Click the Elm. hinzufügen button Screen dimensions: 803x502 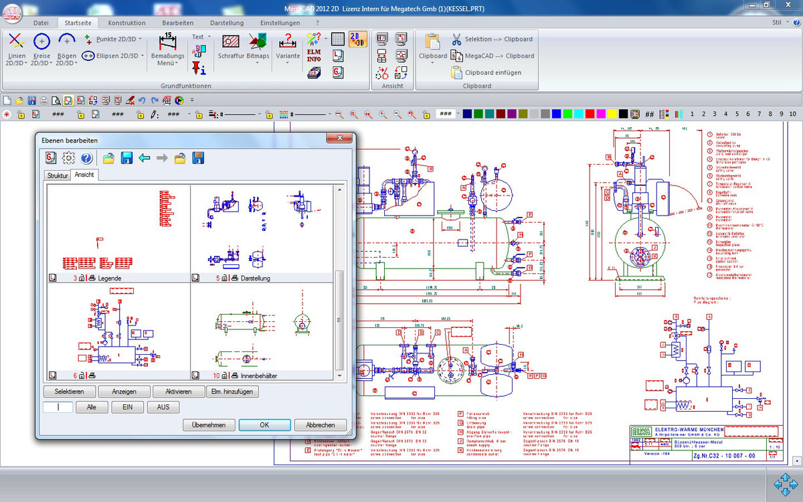tap(233, 392)
